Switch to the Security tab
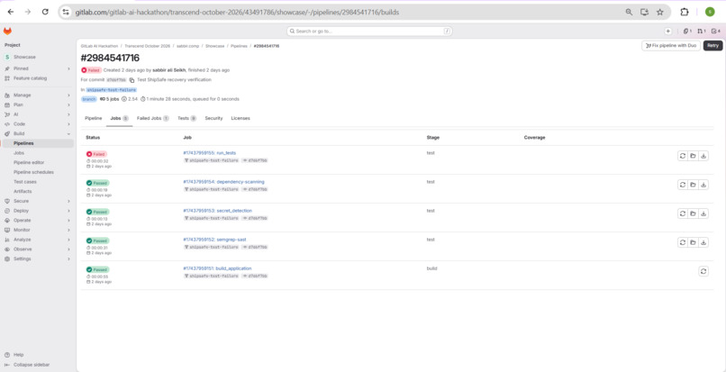This screenshot has width=726, height=372. click(x=213, y=119)
